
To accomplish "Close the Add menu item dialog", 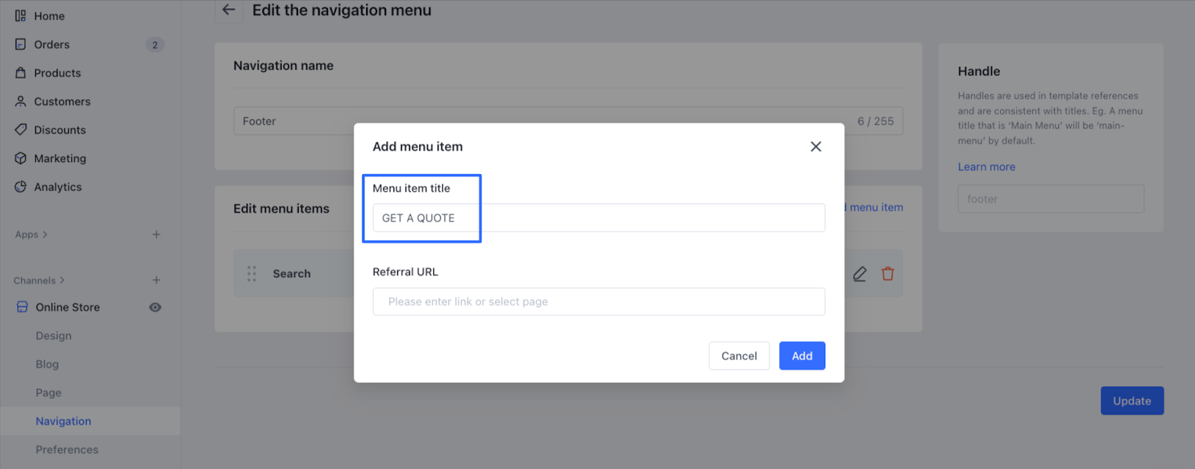I will tap(816, 146).
